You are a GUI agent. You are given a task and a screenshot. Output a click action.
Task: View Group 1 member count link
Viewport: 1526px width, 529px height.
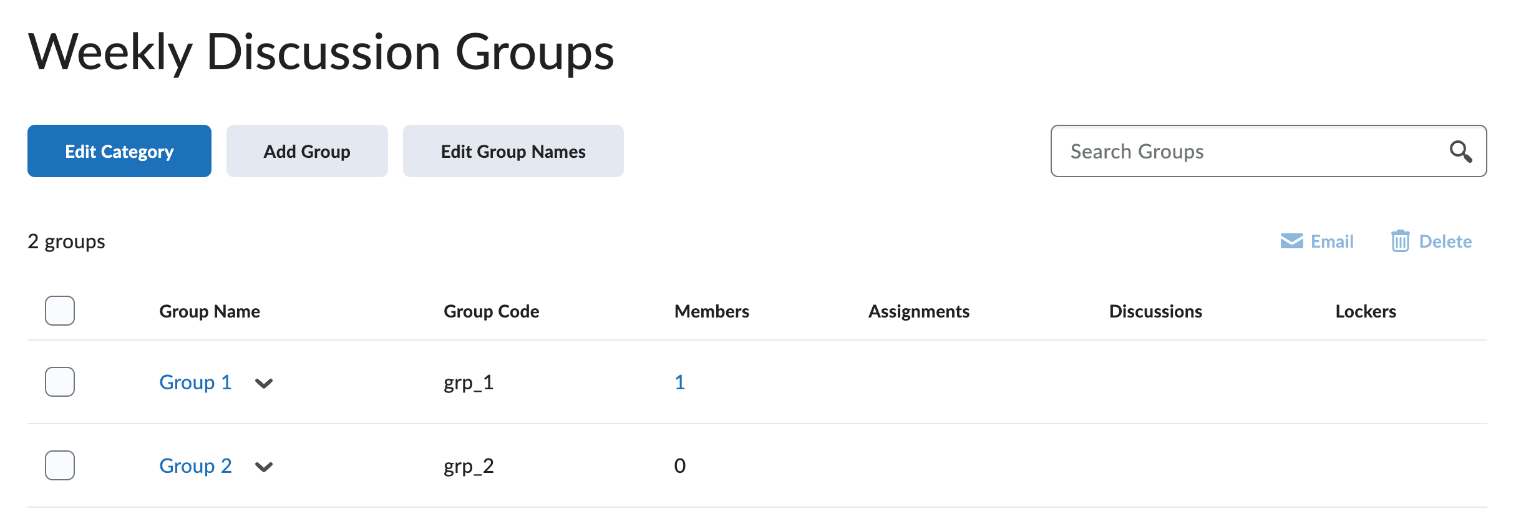680,382
